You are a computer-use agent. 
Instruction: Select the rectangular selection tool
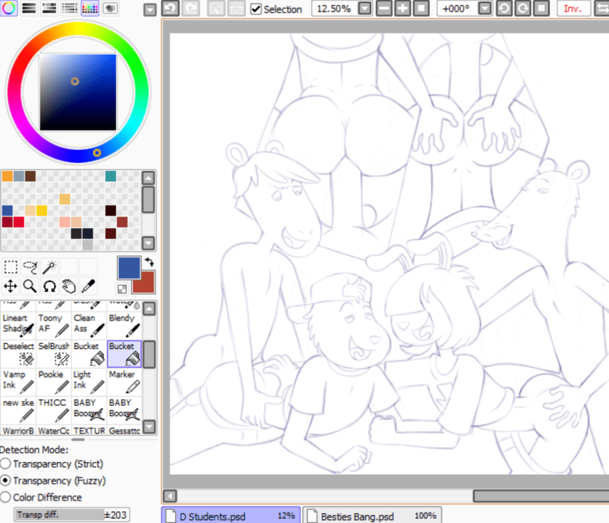click(11, 267)
